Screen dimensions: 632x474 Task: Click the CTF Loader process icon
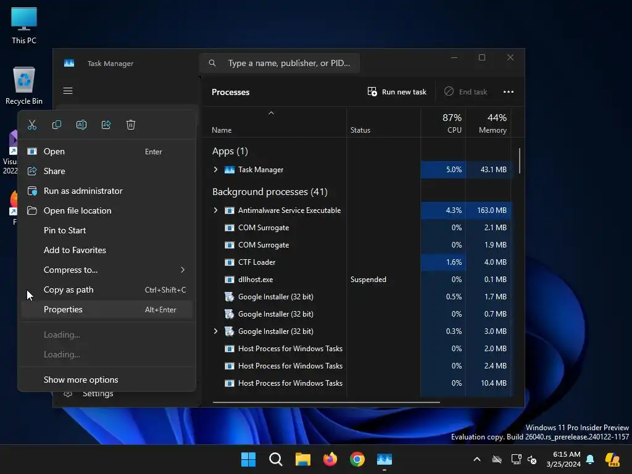pos(230,262)
